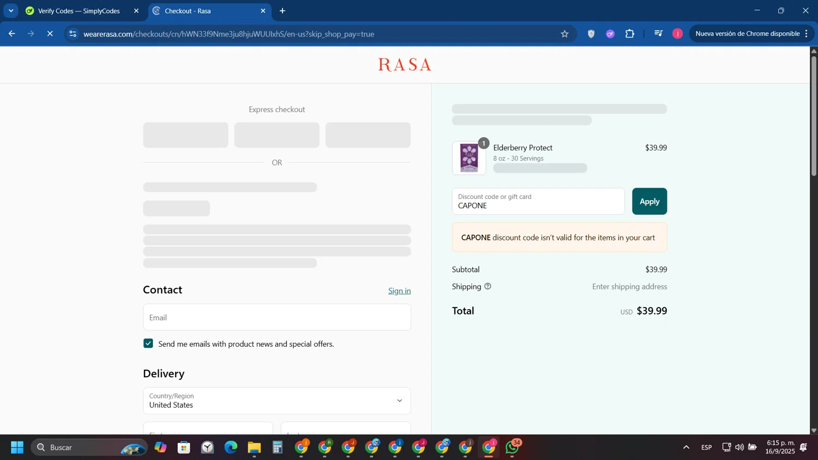Click the 8 oz - 30 Servings text
The image size is (818, 460).
click(x=519, y=158)
